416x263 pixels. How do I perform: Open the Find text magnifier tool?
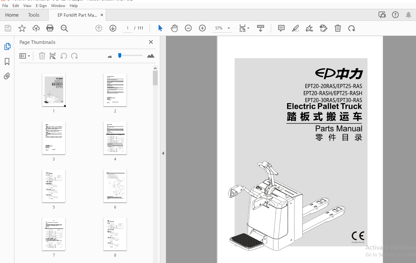65,28
